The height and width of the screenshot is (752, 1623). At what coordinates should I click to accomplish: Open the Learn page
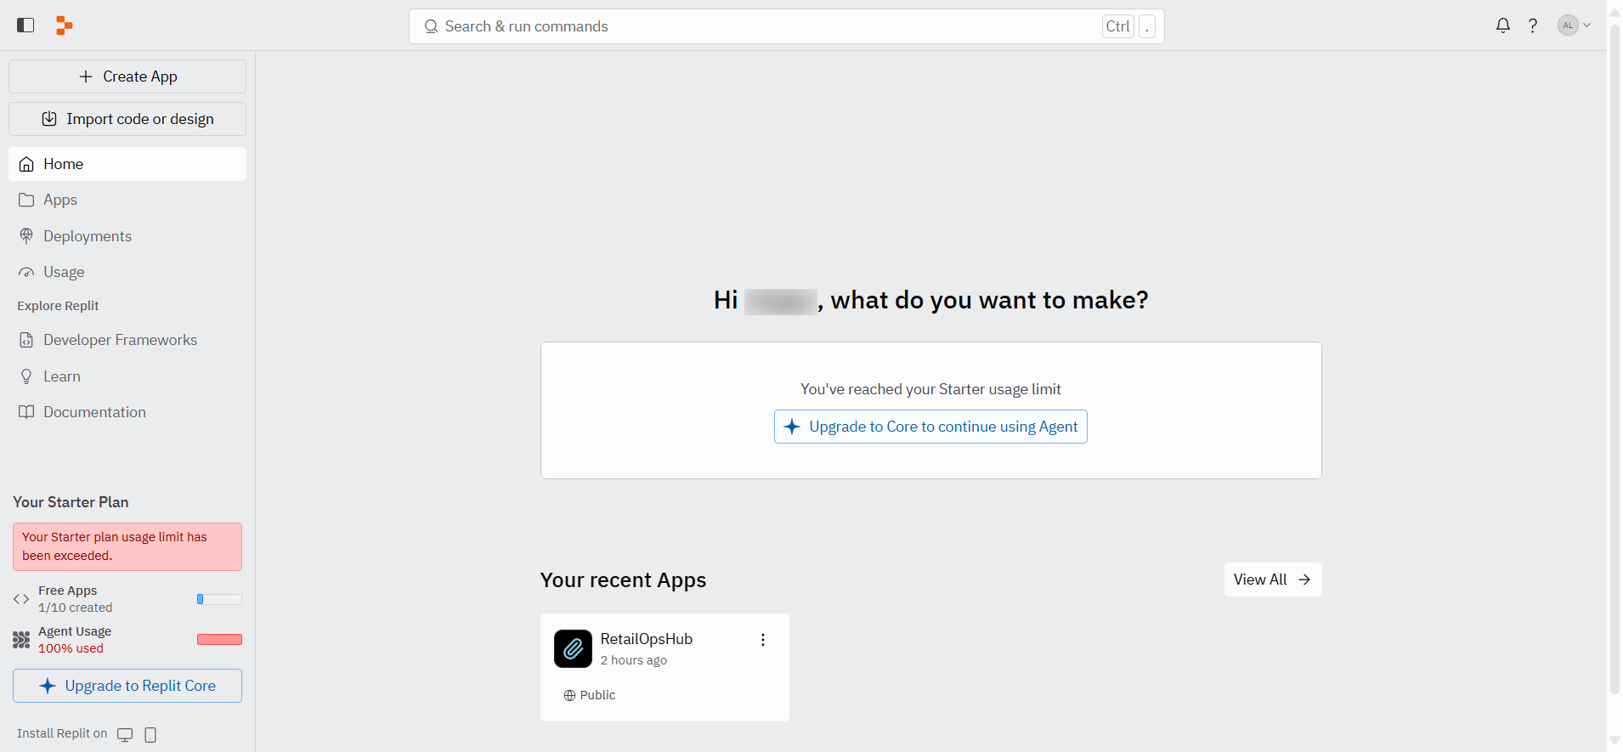127,376
